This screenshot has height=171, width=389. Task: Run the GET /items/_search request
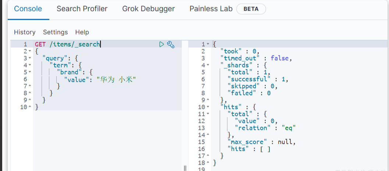[162, 44]
